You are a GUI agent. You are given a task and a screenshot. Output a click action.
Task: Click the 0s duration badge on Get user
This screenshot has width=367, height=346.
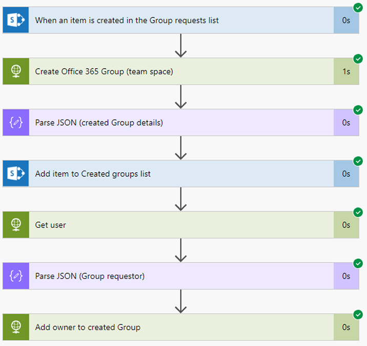coord(346,225)
